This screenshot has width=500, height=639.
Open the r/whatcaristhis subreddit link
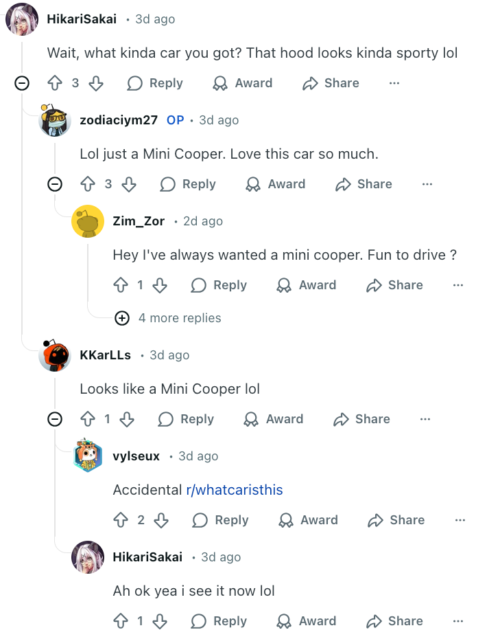coord(235,490)
